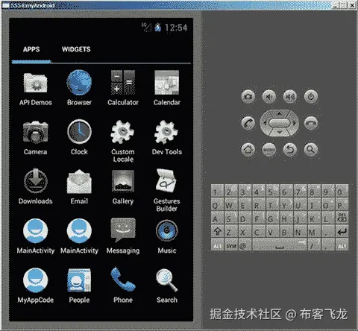Click the signal strength status icon

click(147, 27)
